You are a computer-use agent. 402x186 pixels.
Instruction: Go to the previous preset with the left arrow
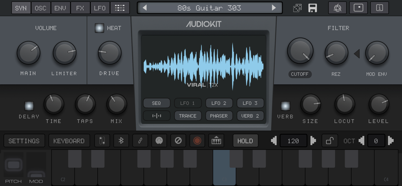click(144, 8)
